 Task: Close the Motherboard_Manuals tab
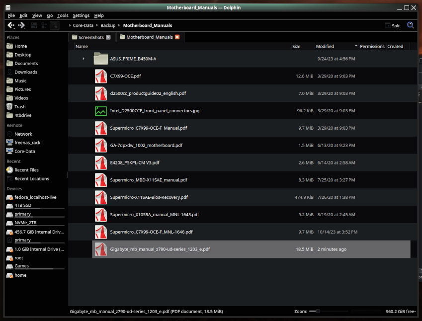coord(177,37)
